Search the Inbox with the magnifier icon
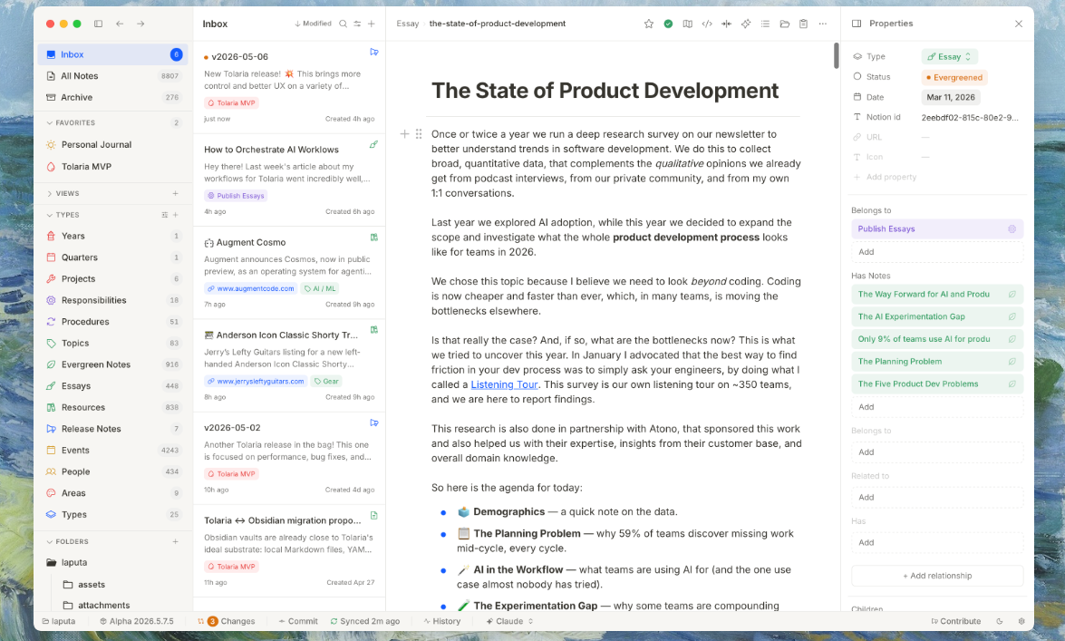 [343, 24]
